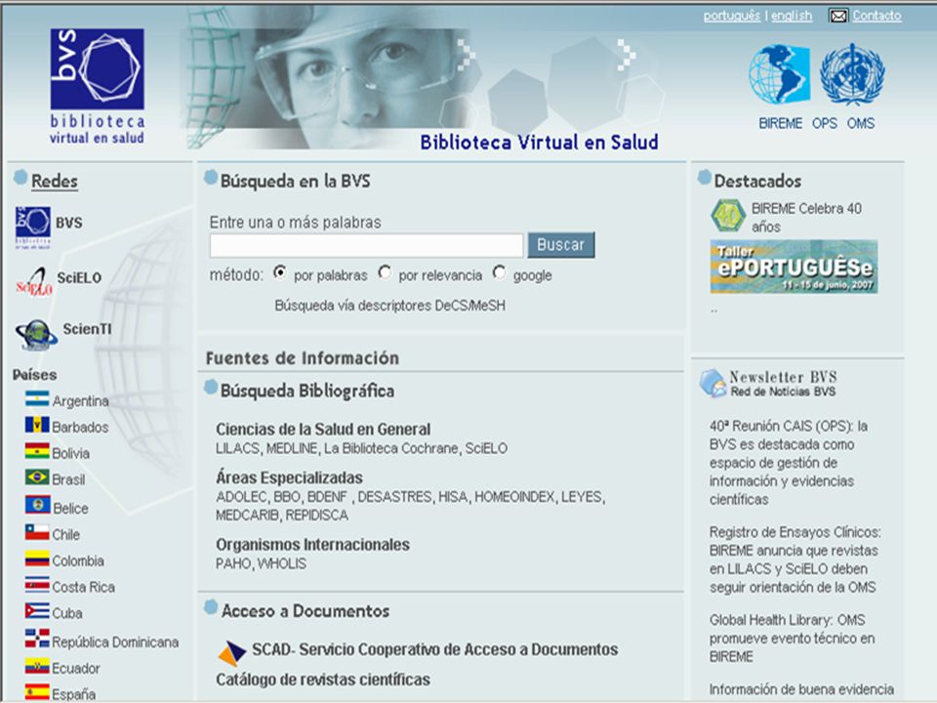Open the Contacto link
The height and width of the screenshot is (703, 937).
click(x=876, y=17)
